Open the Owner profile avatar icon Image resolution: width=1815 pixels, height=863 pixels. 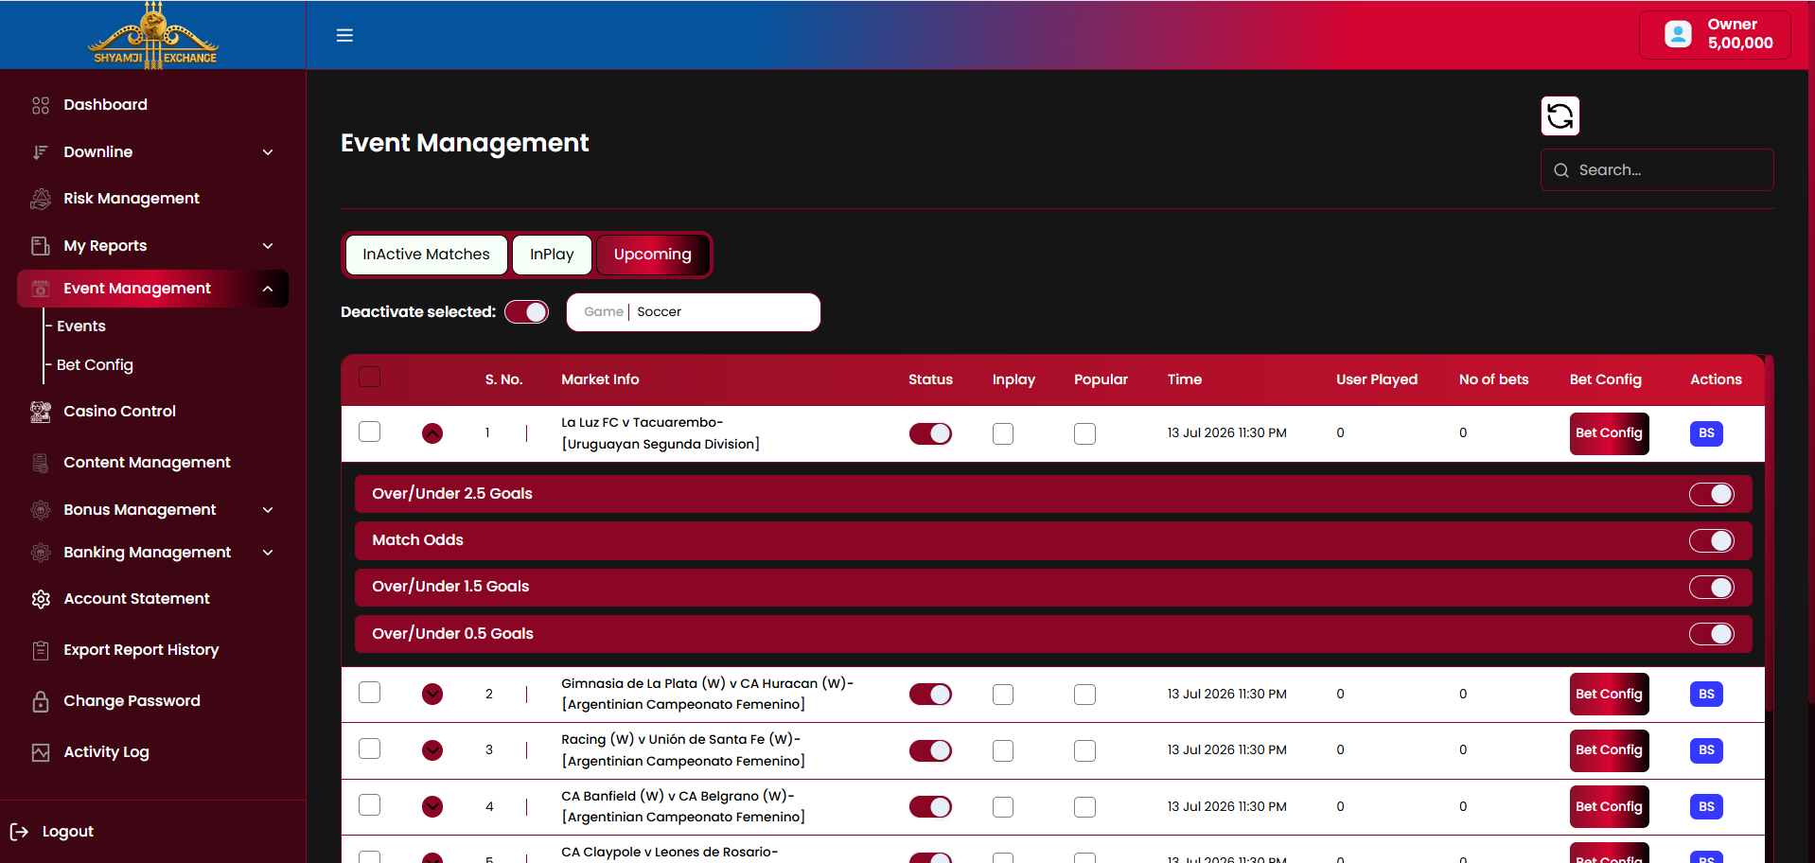pyautogui.click(x=1678, y=34)
